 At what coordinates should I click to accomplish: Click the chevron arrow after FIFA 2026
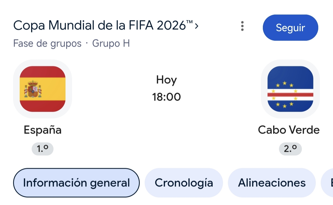[197, 26]
